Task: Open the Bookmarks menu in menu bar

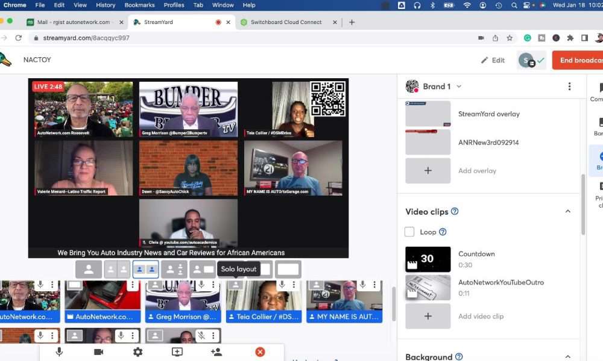Action: (x=140, y=5)
